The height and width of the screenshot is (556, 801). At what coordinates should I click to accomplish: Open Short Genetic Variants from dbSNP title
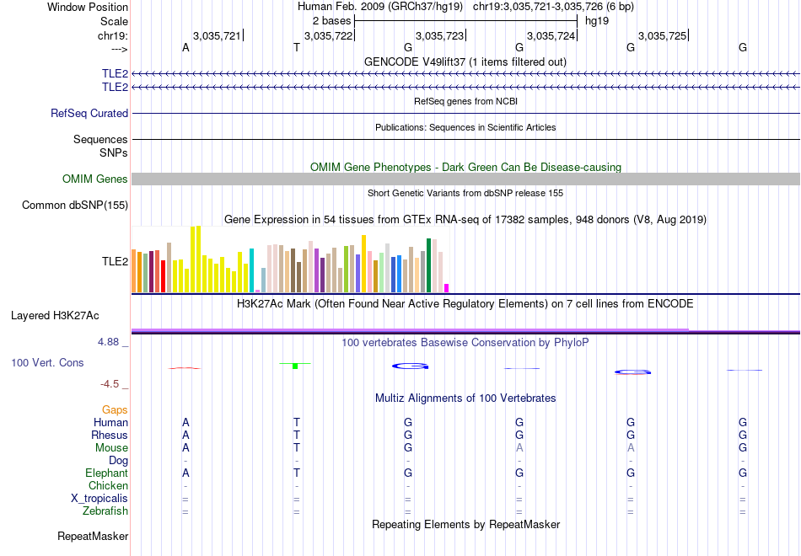click(x=465, y=193)
